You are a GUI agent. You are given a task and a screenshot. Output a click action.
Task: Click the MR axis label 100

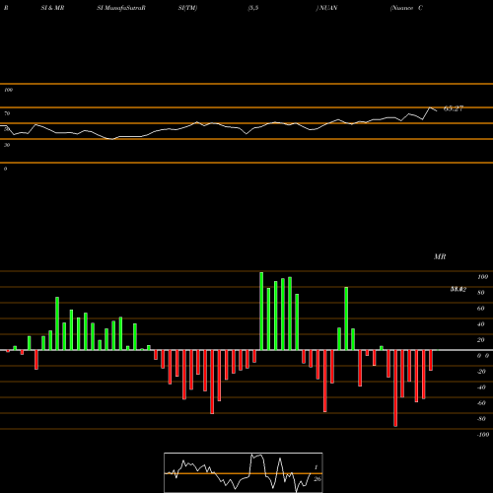(482, 277)
